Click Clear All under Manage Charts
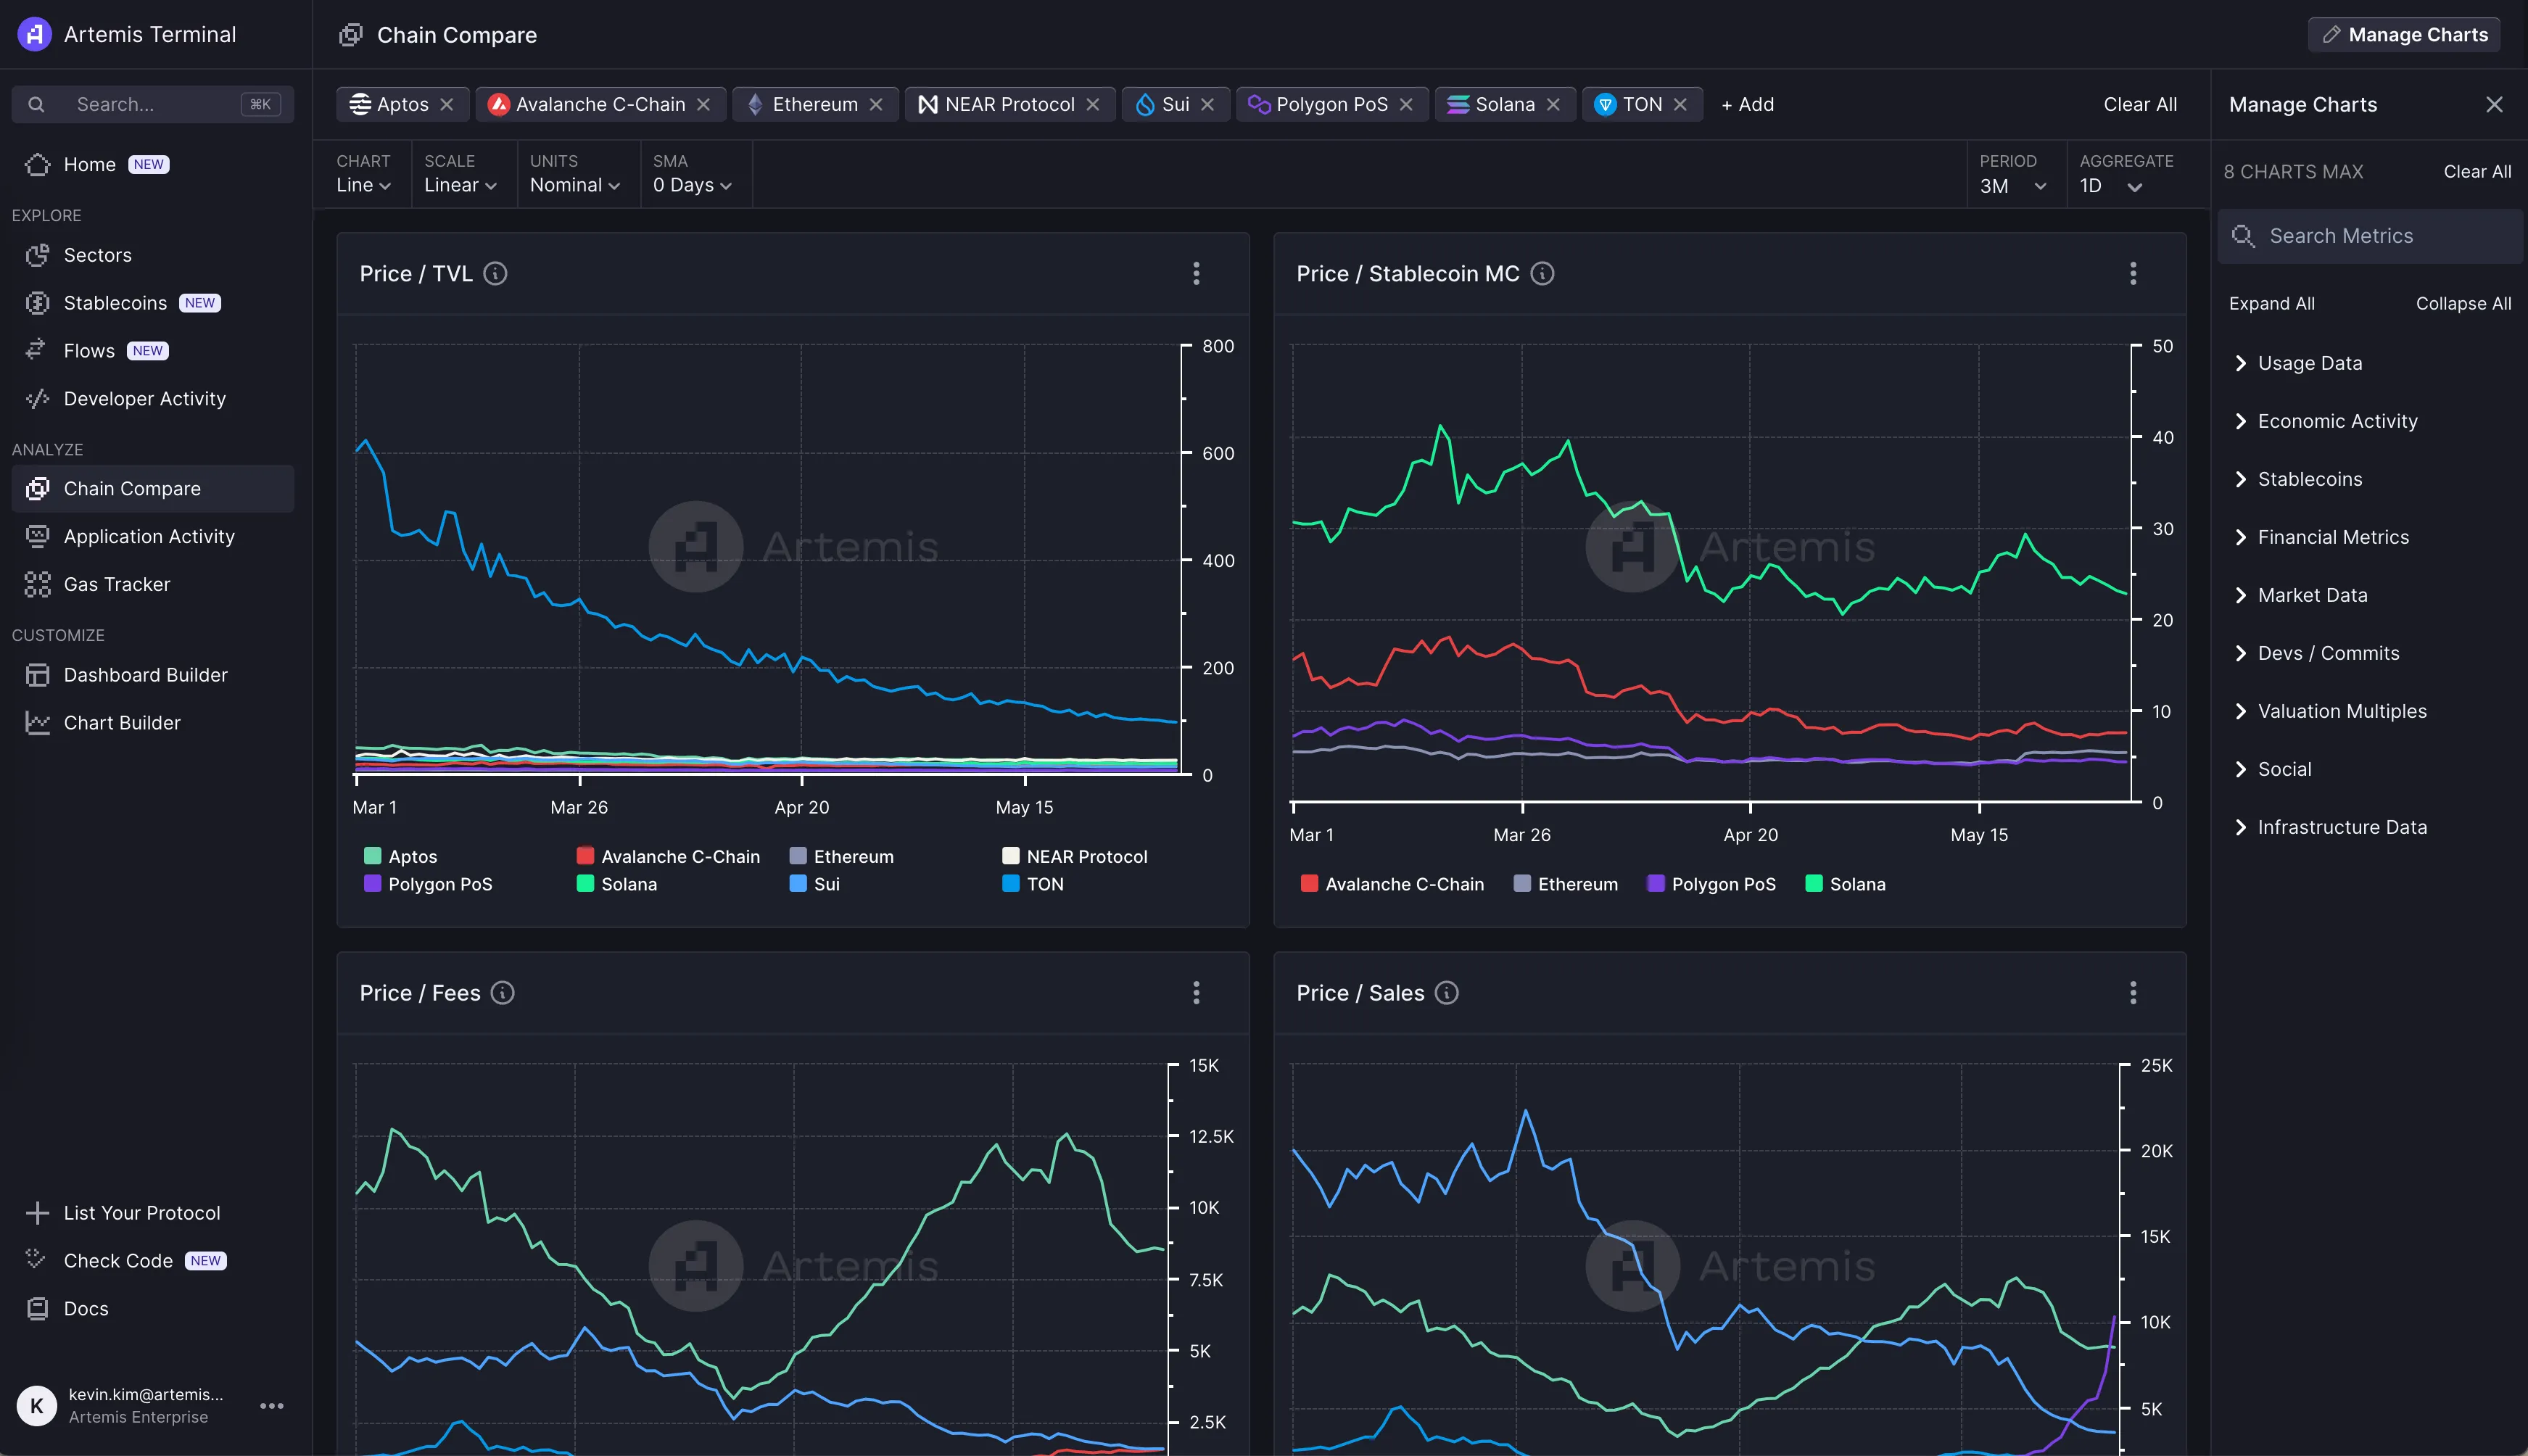The height and width of the screenshot is (1456, 2528). click(2477, 171)
